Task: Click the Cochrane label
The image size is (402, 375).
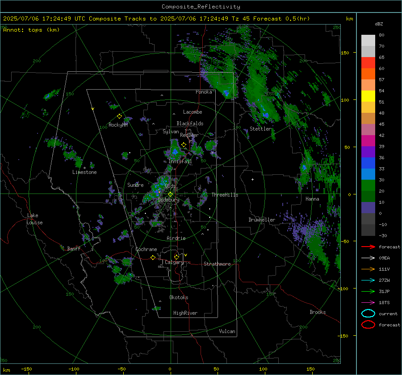Action: click(146, 249)
